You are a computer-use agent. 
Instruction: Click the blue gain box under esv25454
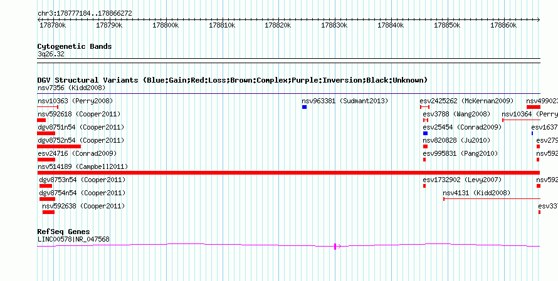click(425, 133)
